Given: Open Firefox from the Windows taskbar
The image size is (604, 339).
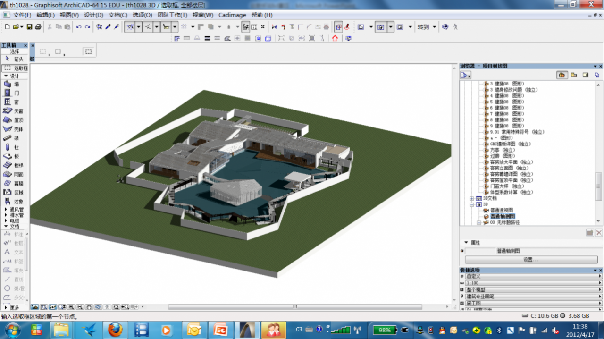Looking at the screenshot, I should click(x=115, y=330).
